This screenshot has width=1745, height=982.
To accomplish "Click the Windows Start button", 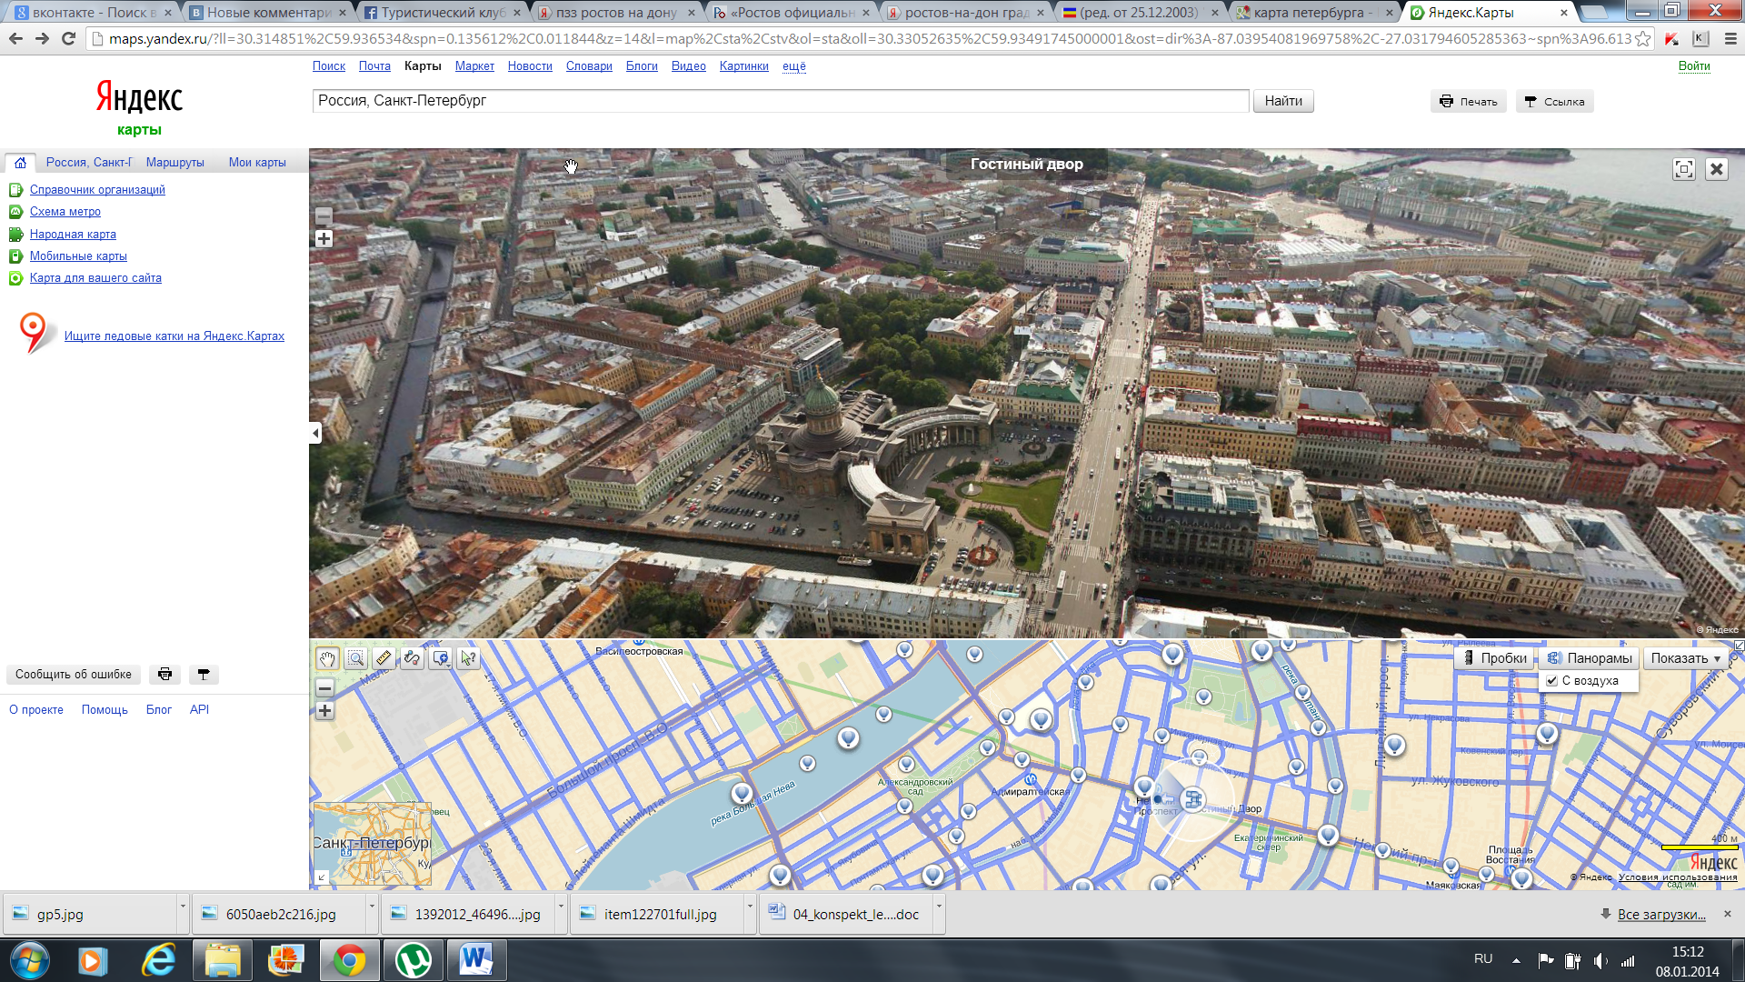I will coord(30,960).
